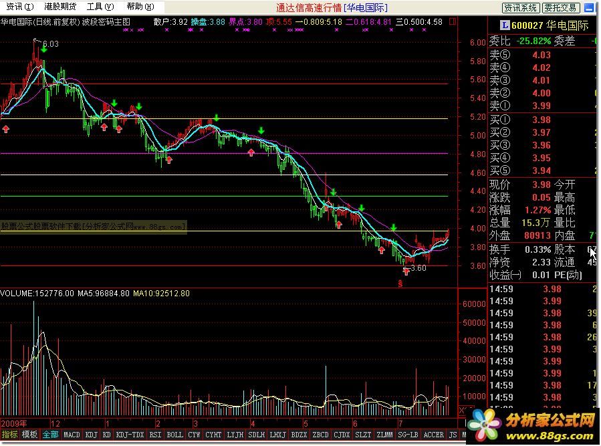
Task: Select the SLZT indicator tab
Action: (x=363, y=435)
